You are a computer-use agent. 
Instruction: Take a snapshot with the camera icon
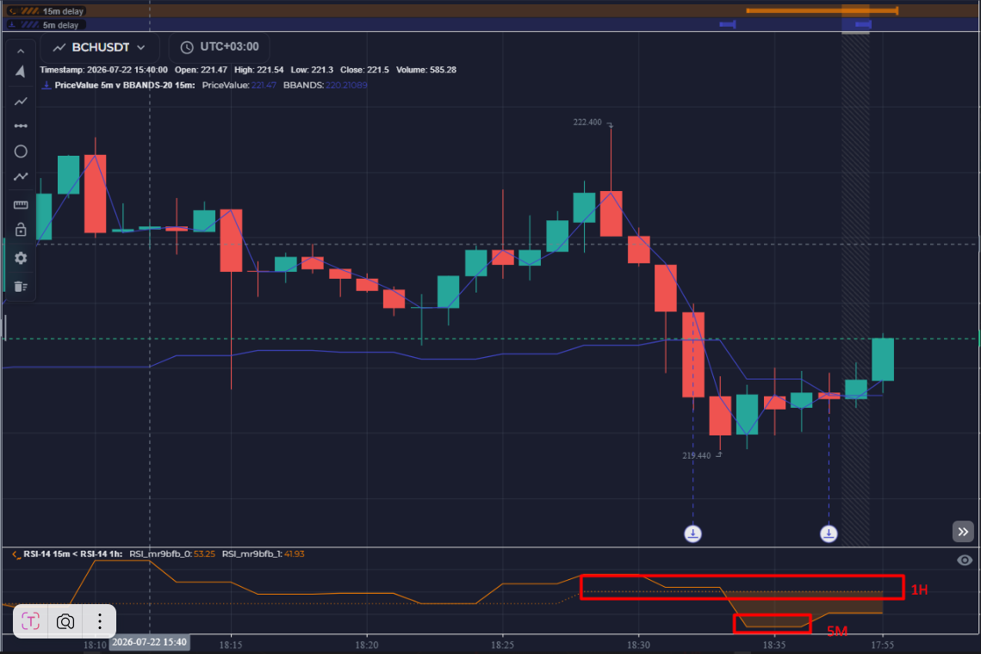point(65,621)
